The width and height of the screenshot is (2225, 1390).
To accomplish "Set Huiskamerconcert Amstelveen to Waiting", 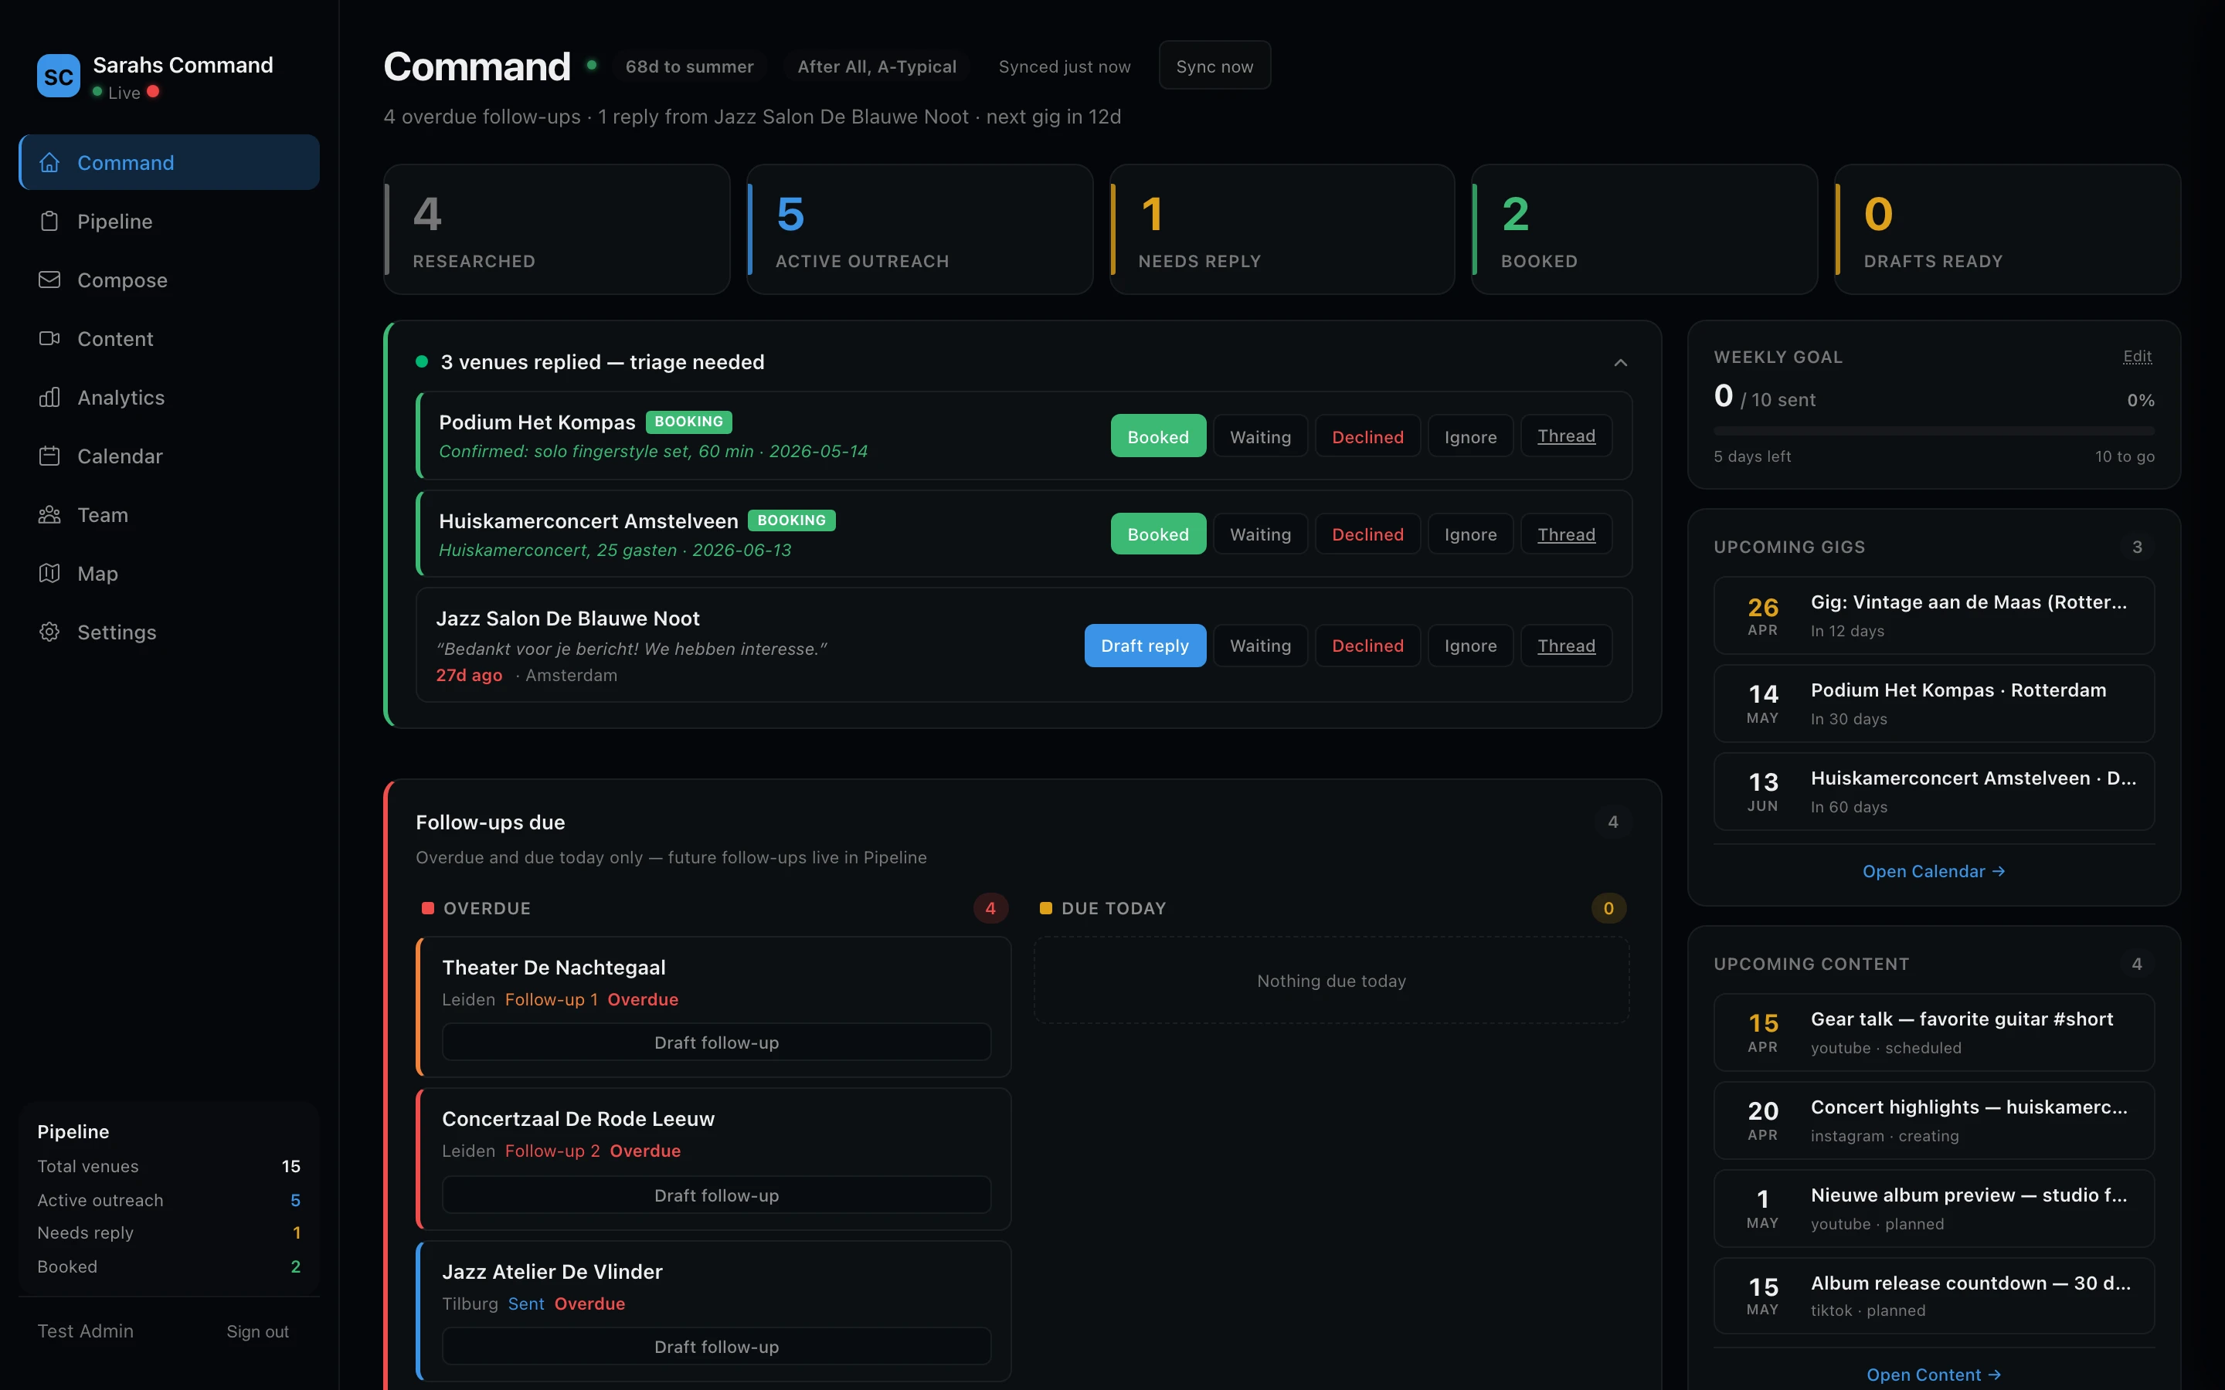I will tap(1259, 533).
